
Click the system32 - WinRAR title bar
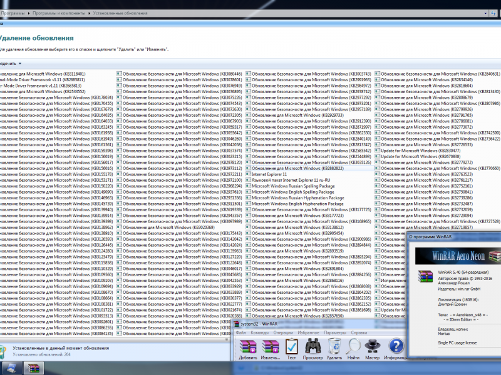tap(319, 324)
